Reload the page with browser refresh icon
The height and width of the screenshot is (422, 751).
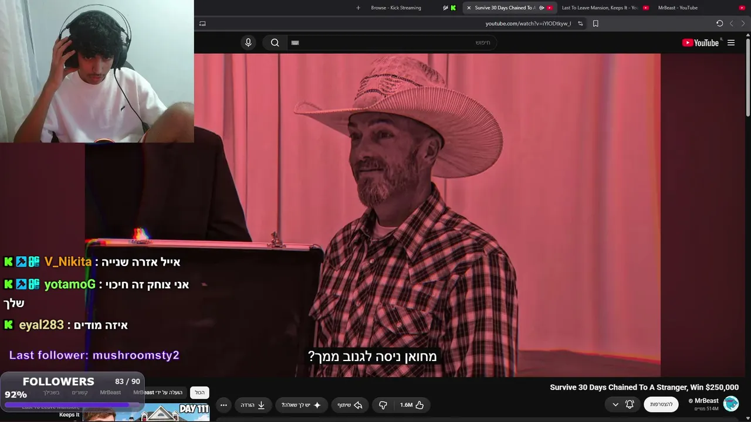tap(719, 23)
